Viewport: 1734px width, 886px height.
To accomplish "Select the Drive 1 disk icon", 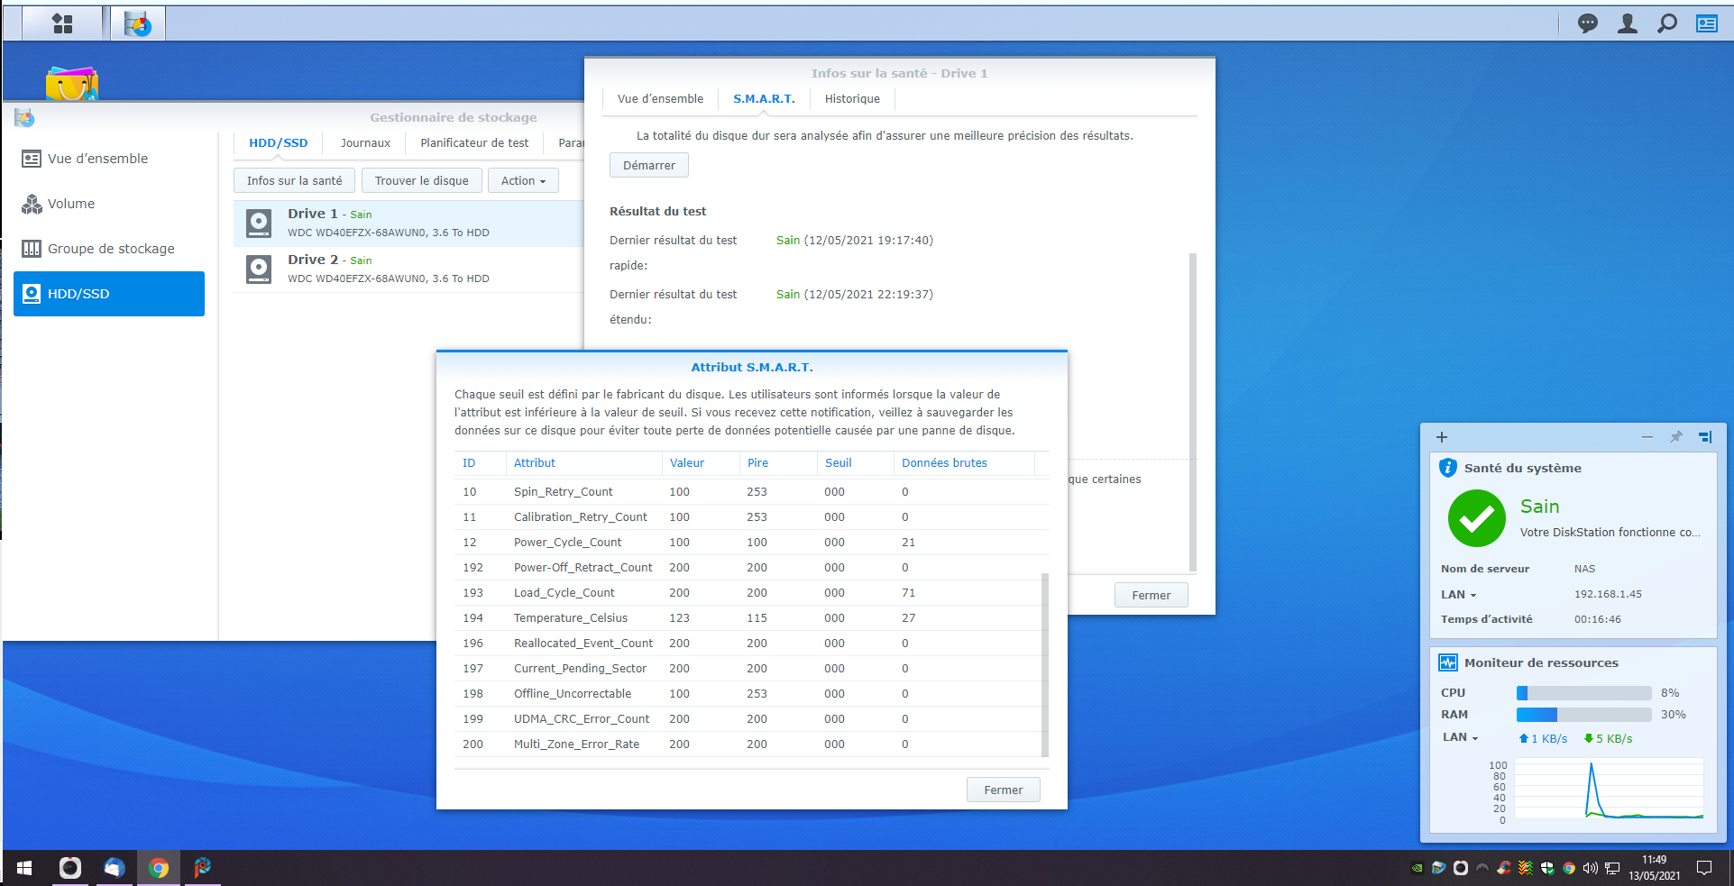I will (x=259, y=223).
